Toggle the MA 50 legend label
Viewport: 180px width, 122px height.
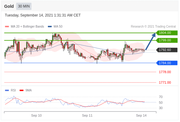(x=58, y=26)
